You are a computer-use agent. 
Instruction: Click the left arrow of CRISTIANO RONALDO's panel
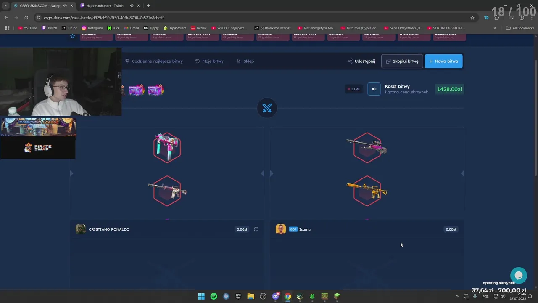pos(71,173)
